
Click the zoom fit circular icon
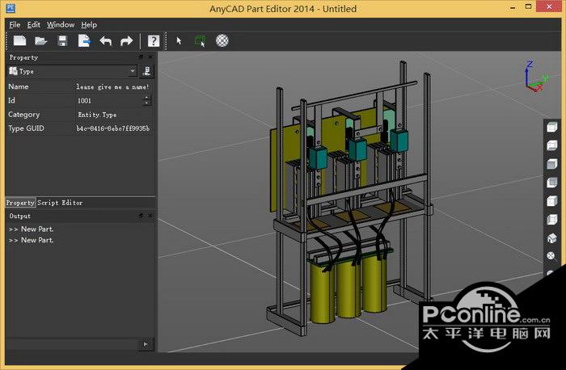pos(551,256)
